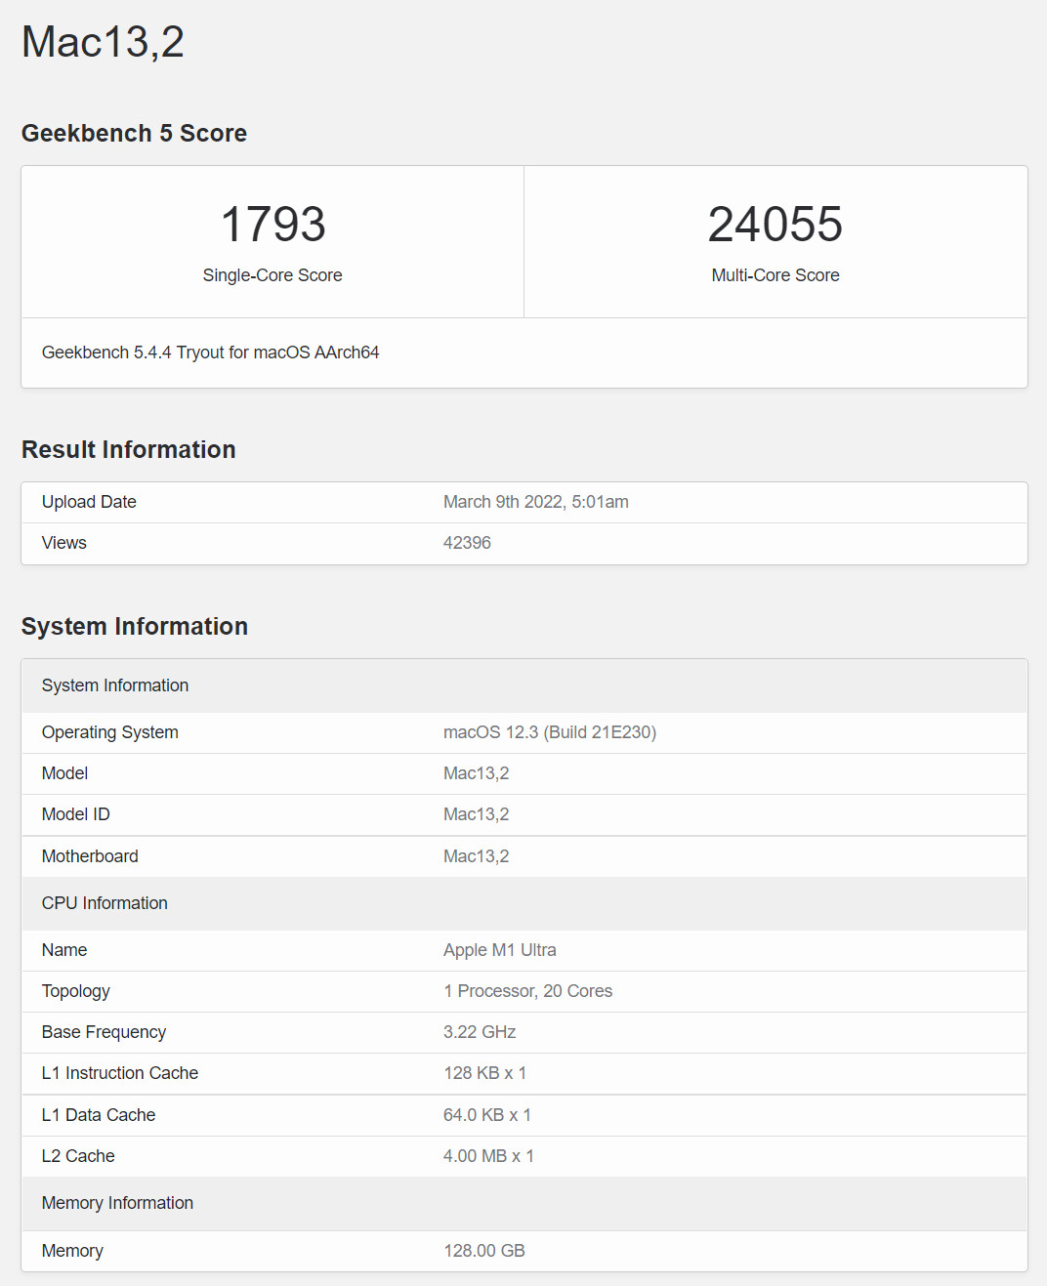
Task: Click the L2 Cache 4.00 MB value
Action: pyautogui.click(x=488, y=1156)
